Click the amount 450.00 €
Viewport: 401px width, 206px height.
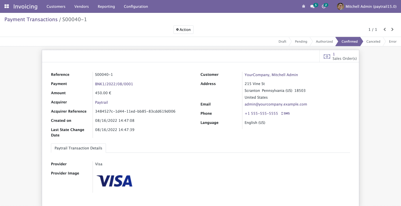pyautogui.click(x=103, y=93)
